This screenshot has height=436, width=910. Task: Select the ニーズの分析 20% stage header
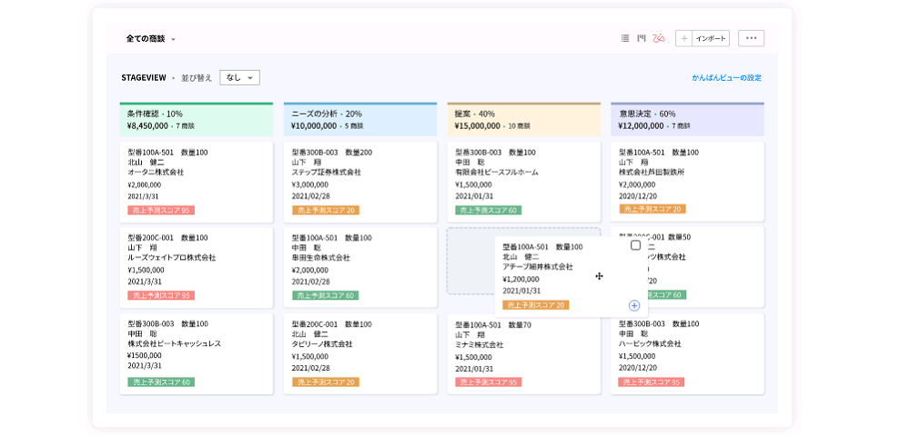359,119
